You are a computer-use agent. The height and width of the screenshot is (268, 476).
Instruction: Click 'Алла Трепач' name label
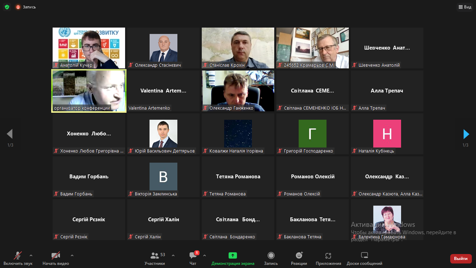(372, 108)
